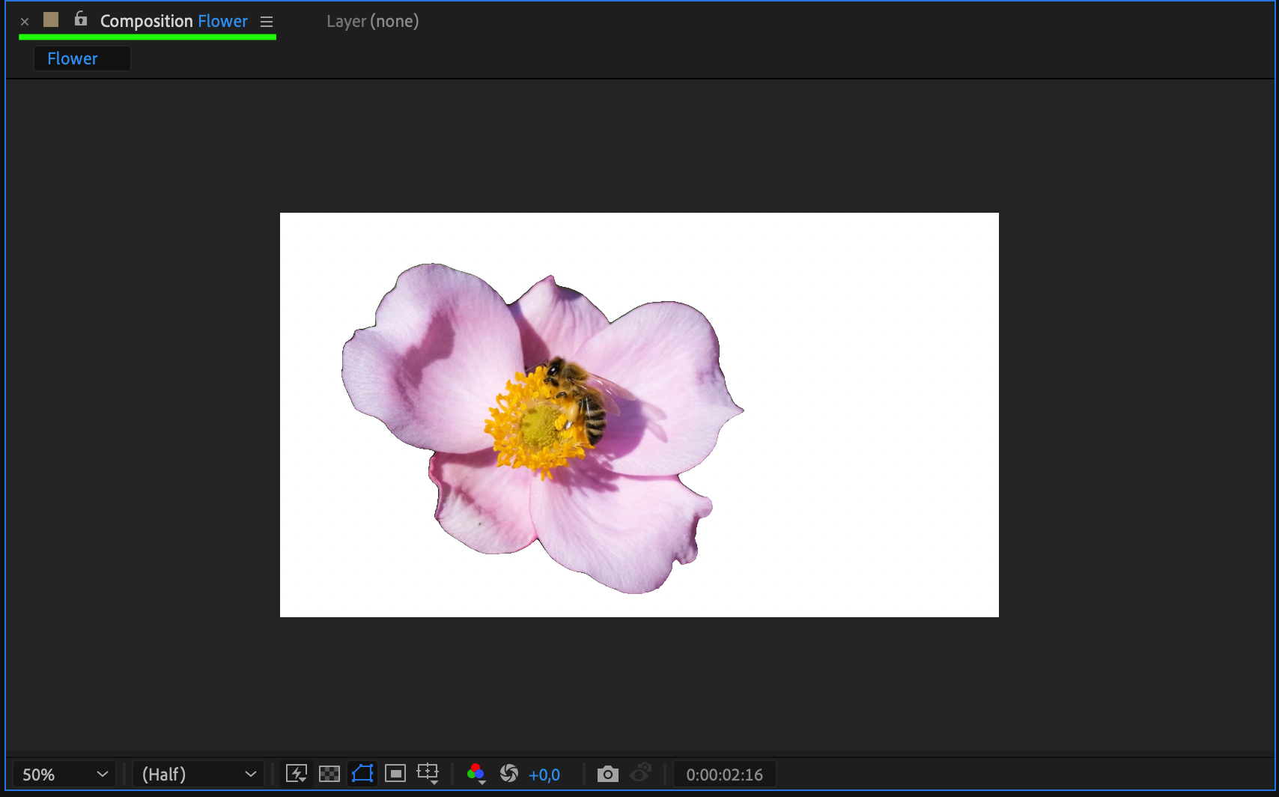The width and height of the screenshot is (1279, 797).
Task: Open grid and guide options
Action: [x=428, y=774]
